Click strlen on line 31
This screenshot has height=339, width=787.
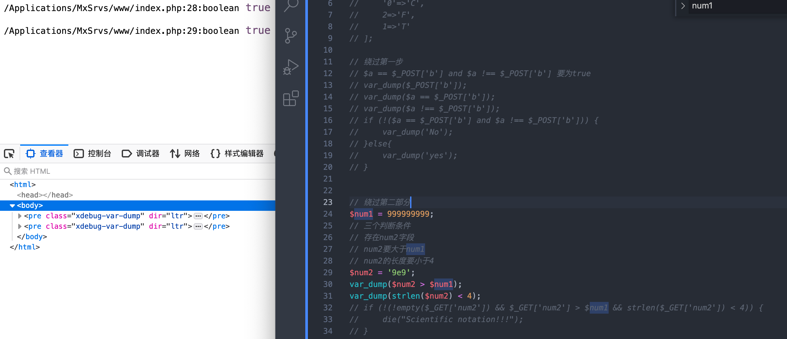[x=406, y=296]
